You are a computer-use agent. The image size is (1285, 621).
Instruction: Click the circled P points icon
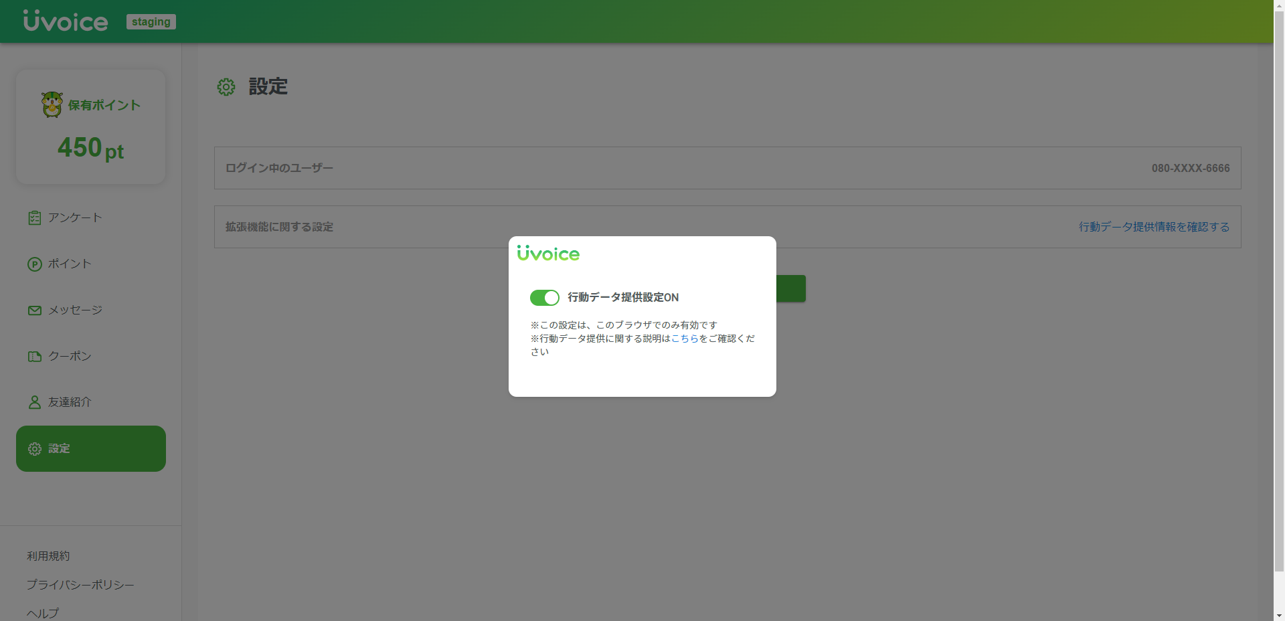pyautogui.click(x=35, y=264)
